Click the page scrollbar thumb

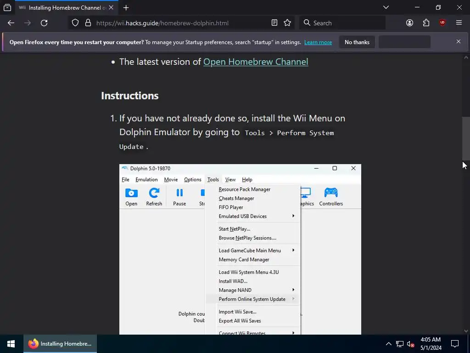(466, 138)
